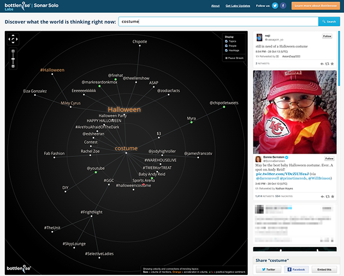Select the #SkyyLounge hashtag node

click(x=74, y=244)
